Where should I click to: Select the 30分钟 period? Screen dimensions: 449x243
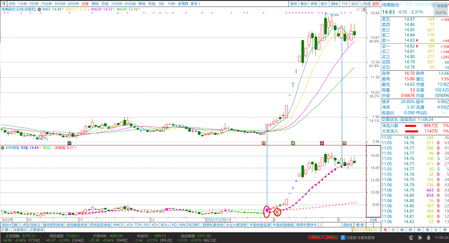coord(60,4)
